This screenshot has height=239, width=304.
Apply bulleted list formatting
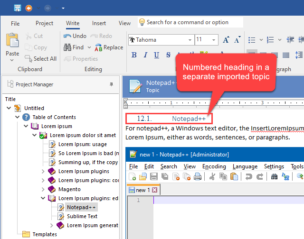[x=252, y=40]
